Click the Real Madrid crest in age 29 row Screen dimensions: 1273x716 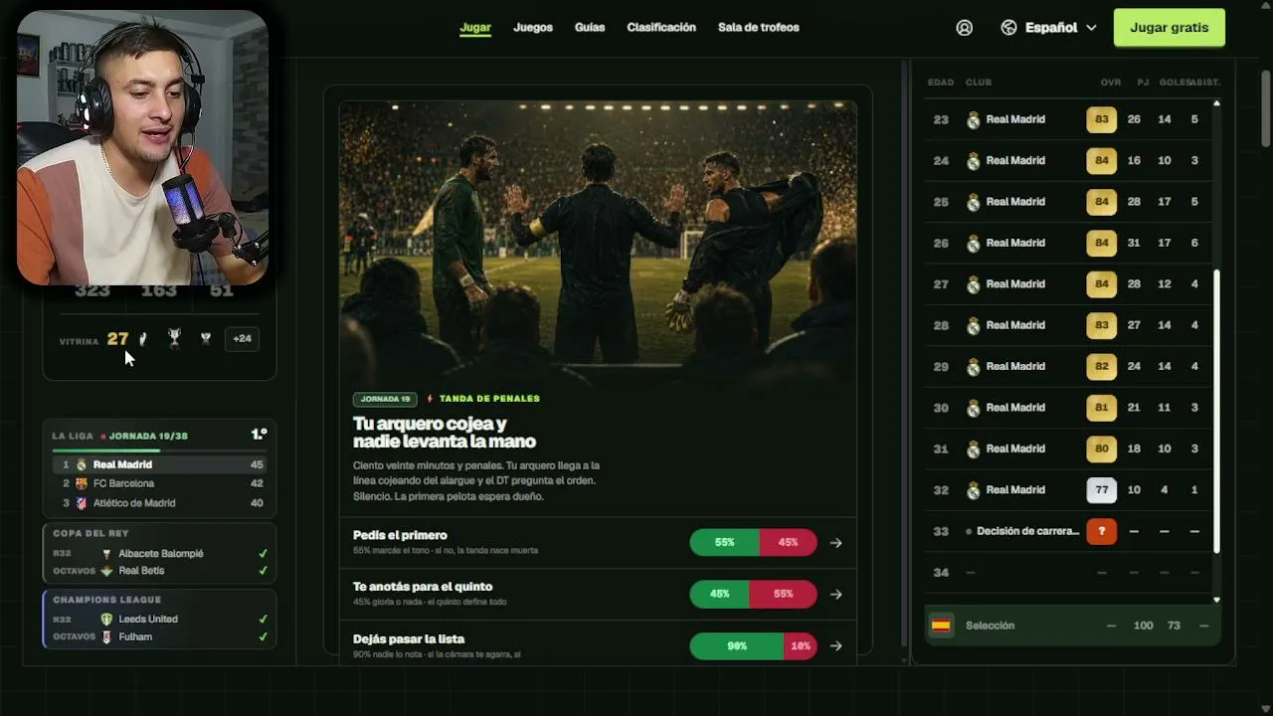point(973,366)
